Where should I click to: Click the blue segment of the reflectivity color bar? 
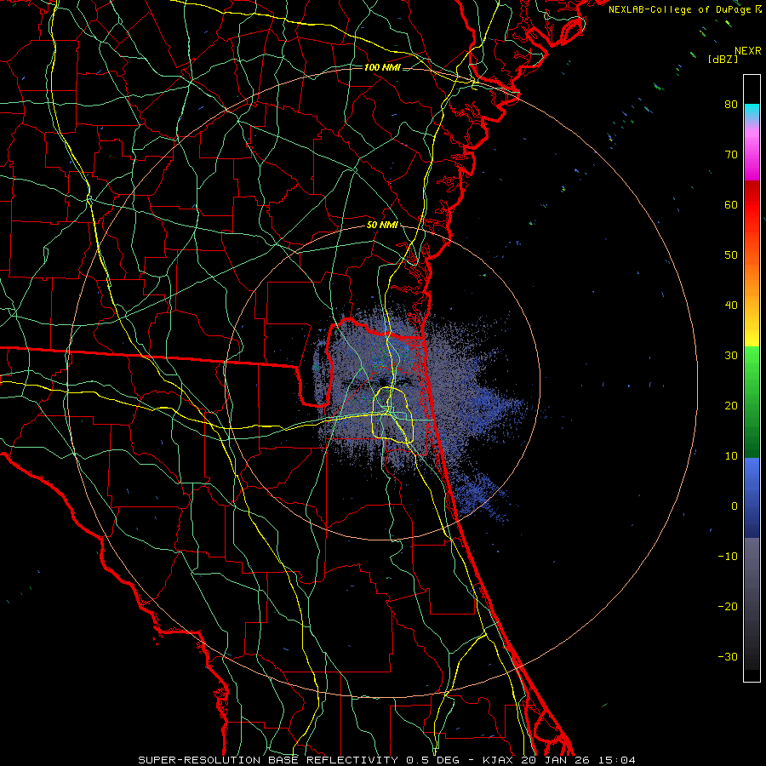pyautogui.click(x=752, y=497)
